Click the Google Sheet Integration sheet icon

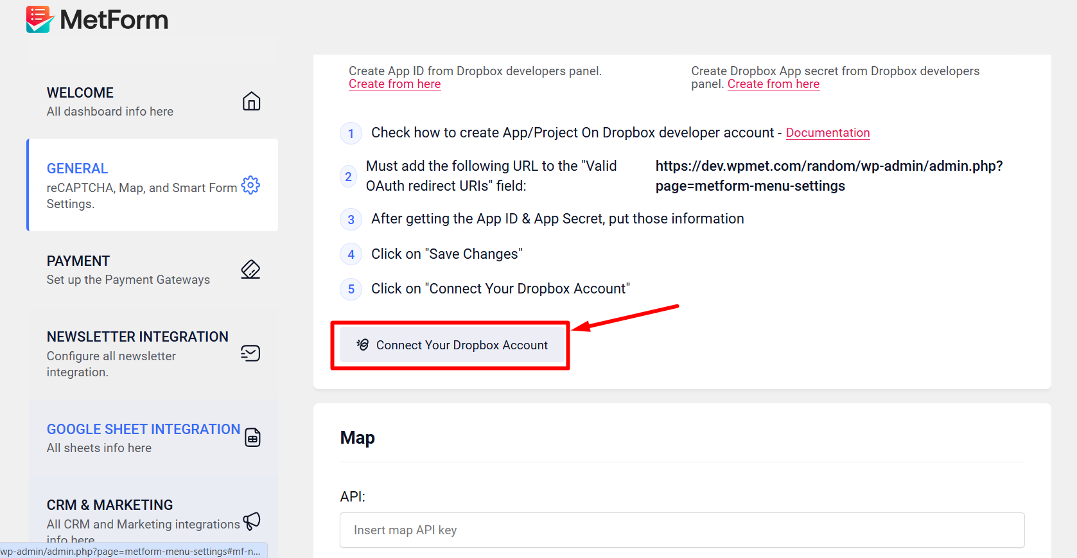pos(253,437)
